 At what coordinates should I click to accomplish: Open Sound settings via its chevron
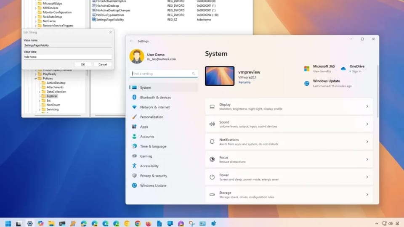[x=367, y=124]
